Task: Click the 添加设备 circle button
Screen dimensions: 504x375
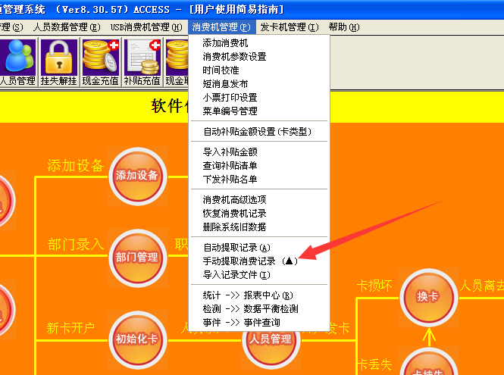Action: pos(136,176)
